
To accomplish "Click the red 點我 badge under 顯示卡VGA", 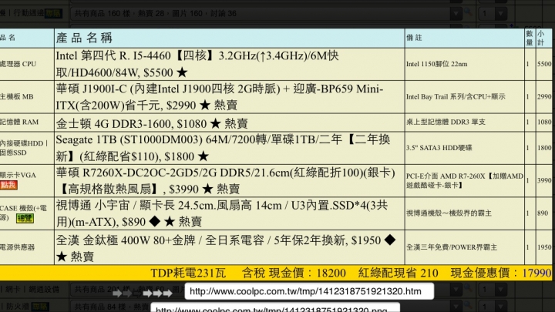I will pyautogui.click(x=8, y=185).
